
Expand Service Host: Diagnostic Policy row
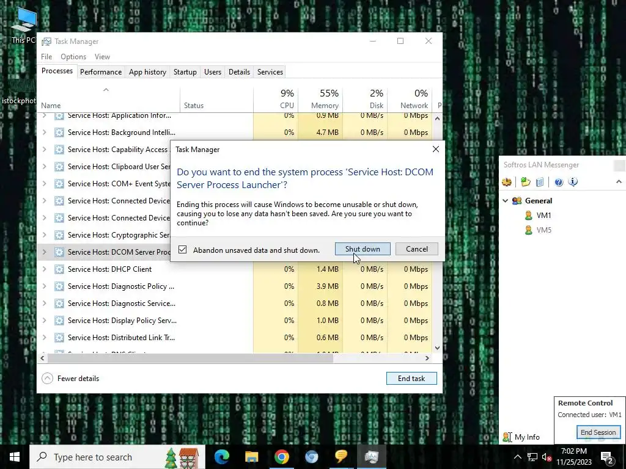coord(44,286)
